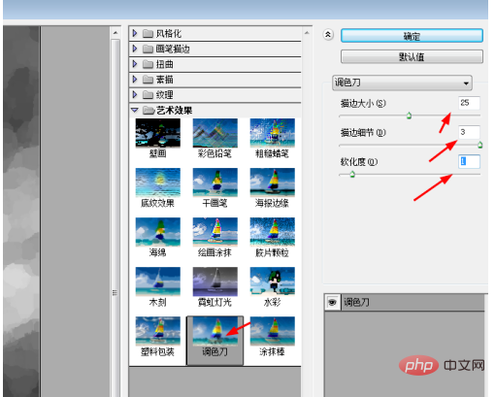Click the filter list scrollbar up arrow
This screenshot has height=397, width=495.
[307, 33]
